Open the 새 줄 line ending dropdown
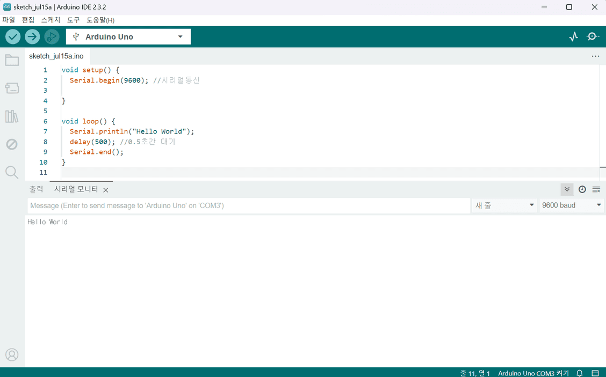The height and width of the screenshot is (377, 606). pos(504,205)
